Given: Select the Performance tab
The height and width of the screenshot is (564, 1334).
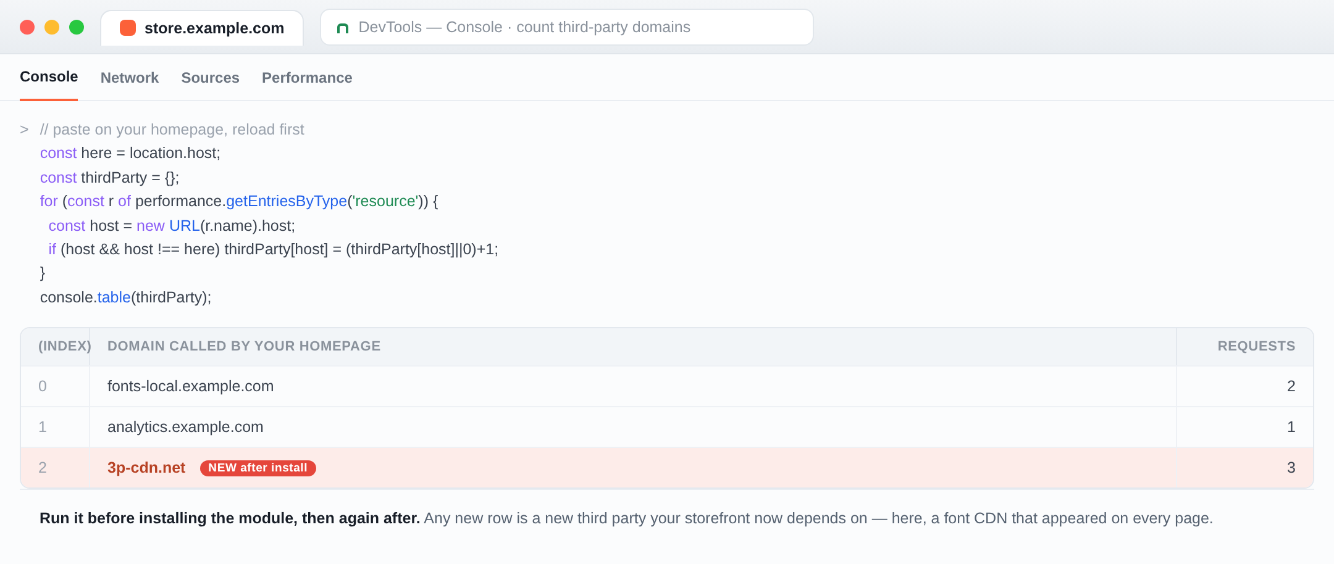Looking at the screenshot, I should coord(307,78).
